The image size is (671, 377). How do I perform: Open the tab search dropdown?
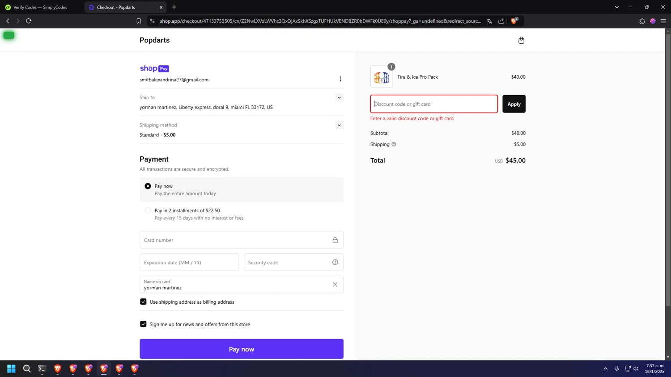(x=616, y=7)
